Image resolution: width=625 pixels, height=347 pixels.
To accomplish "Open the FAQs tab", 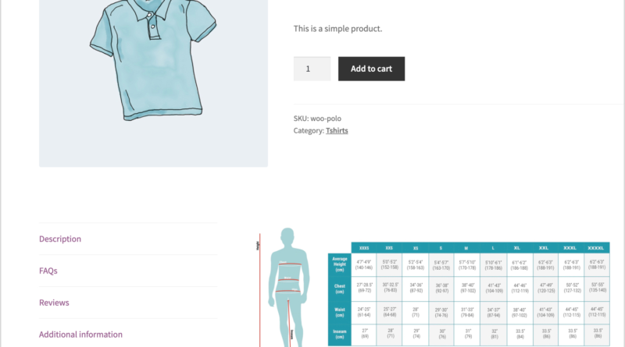I will (48, 271).
